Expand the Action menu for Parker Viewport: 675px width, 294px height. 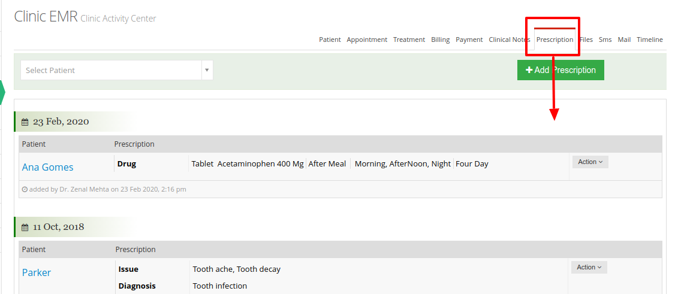click(589, 267)
